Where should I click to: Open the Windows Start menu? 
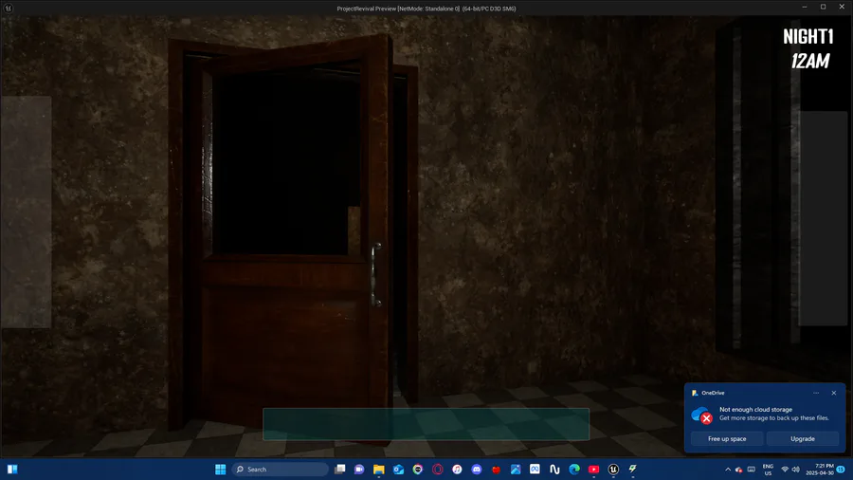pos(220,470)
